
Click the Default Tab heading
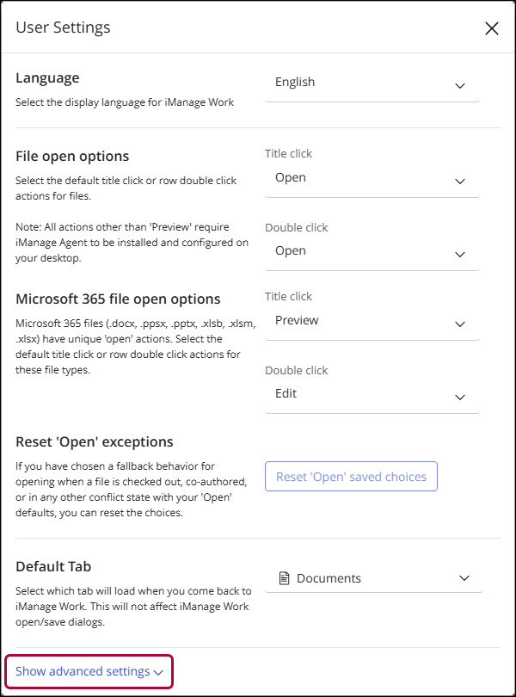pyautogui.click(x=53, y=567)
